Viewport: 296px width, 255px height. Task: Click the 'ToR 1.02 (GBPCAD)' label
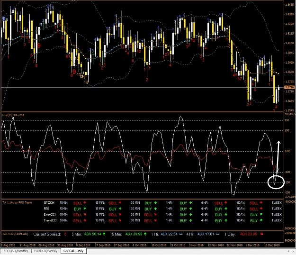[15, 234]
